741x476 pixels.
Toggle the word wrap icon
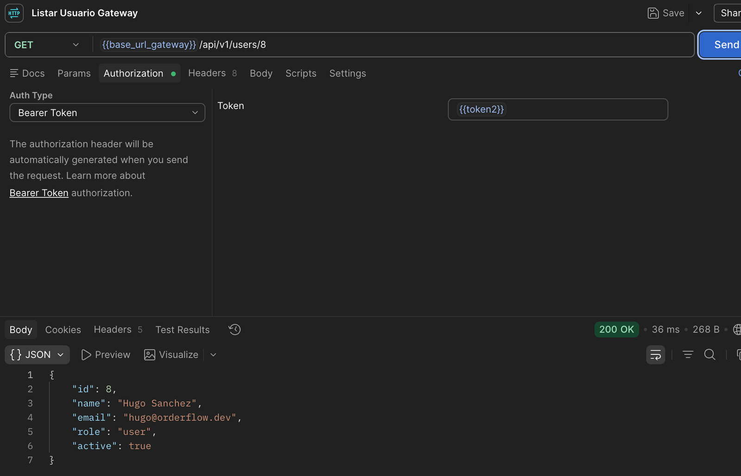656,355
